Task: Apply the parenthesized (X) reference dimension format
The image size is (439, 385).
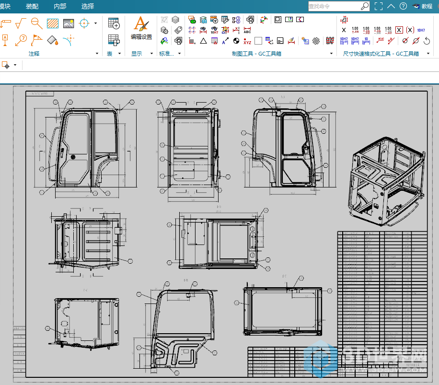Action: coord(410,30)
